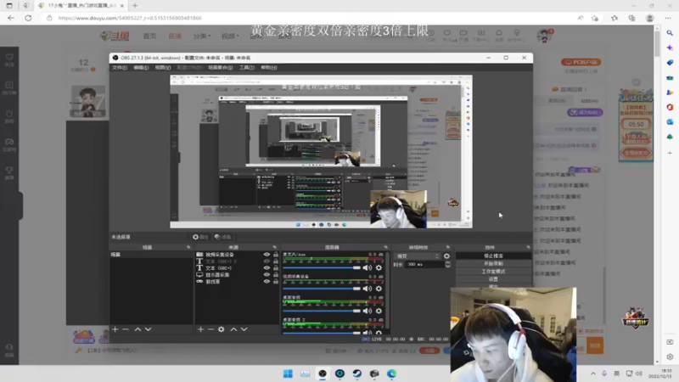Click the OBS preview canvas
Viewport: 679px width, 382px height.
321,152
